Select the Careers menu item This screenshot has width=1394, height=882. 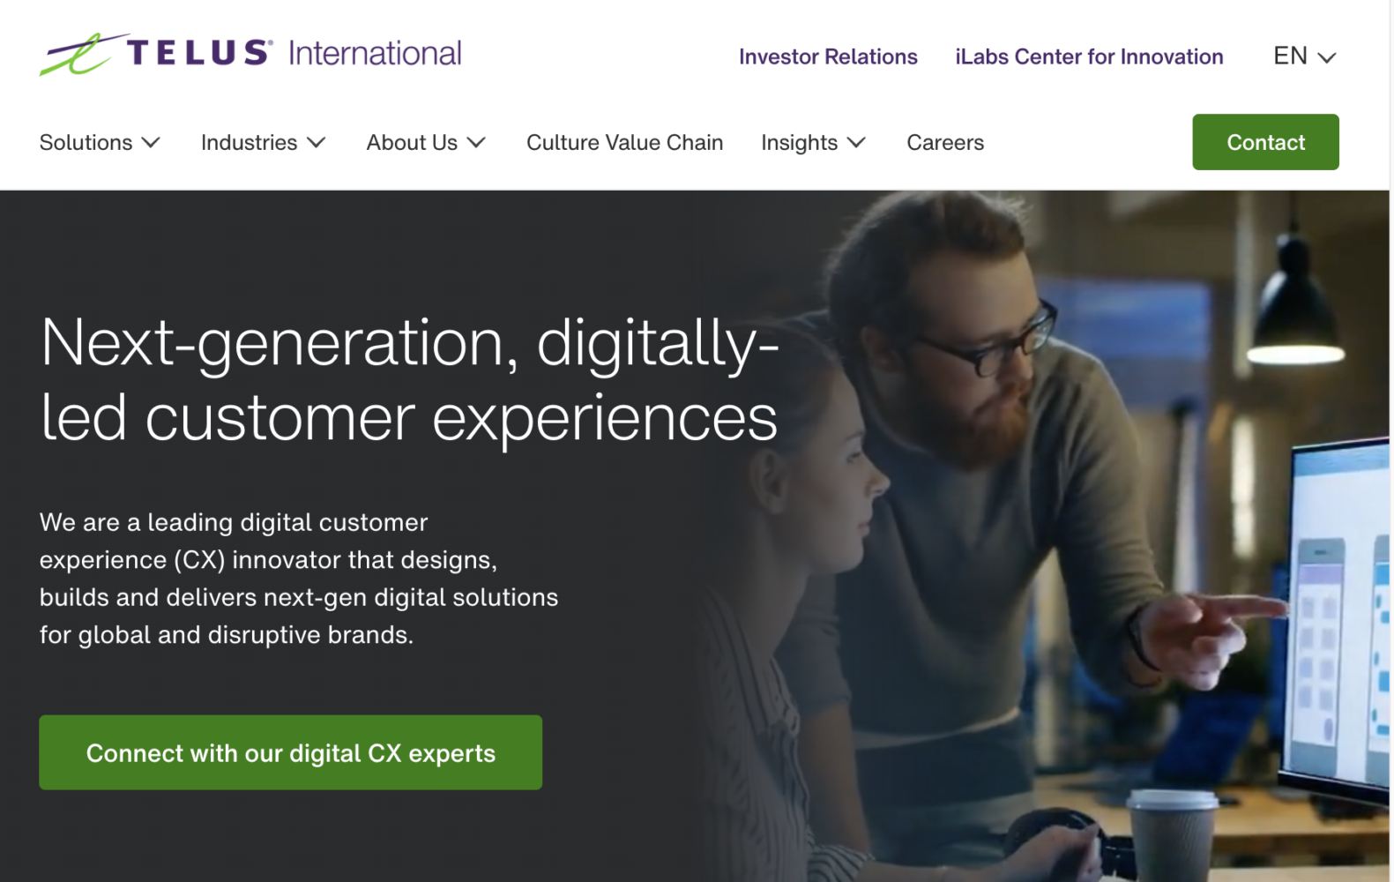(944, 142)
